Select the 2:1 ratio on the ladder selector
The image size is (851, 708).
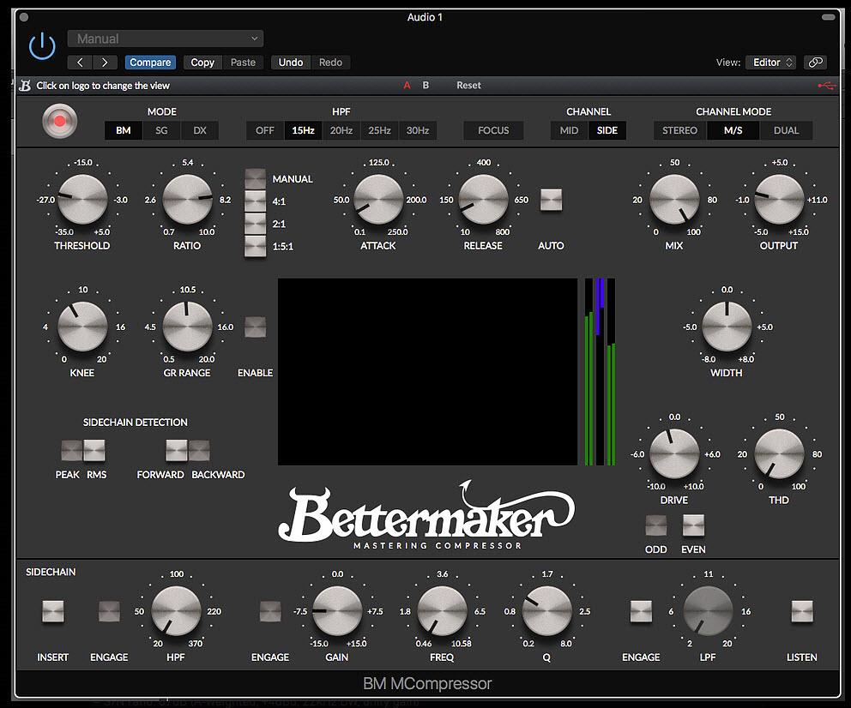point(254,224)
